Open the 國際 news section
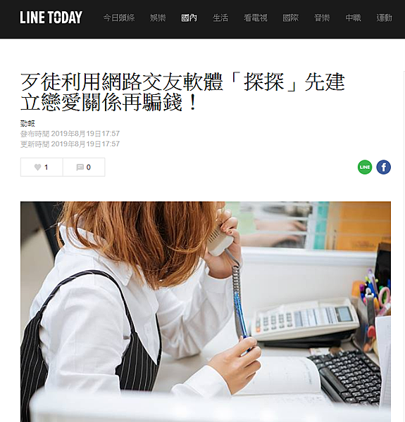Viewport: 405px width, 422px height. pyautogui.click(x=290, y=18)
